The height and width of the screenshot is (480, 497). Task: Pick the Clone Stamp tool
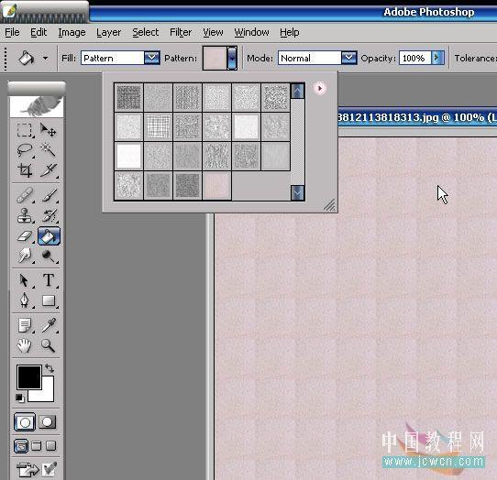pyautogui.click(x=25, y=215)
